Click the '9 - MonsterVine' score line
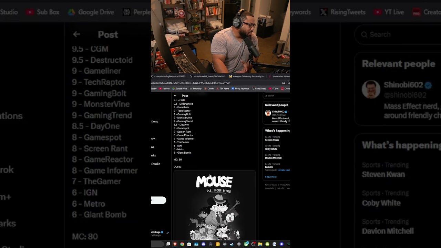 183,118
